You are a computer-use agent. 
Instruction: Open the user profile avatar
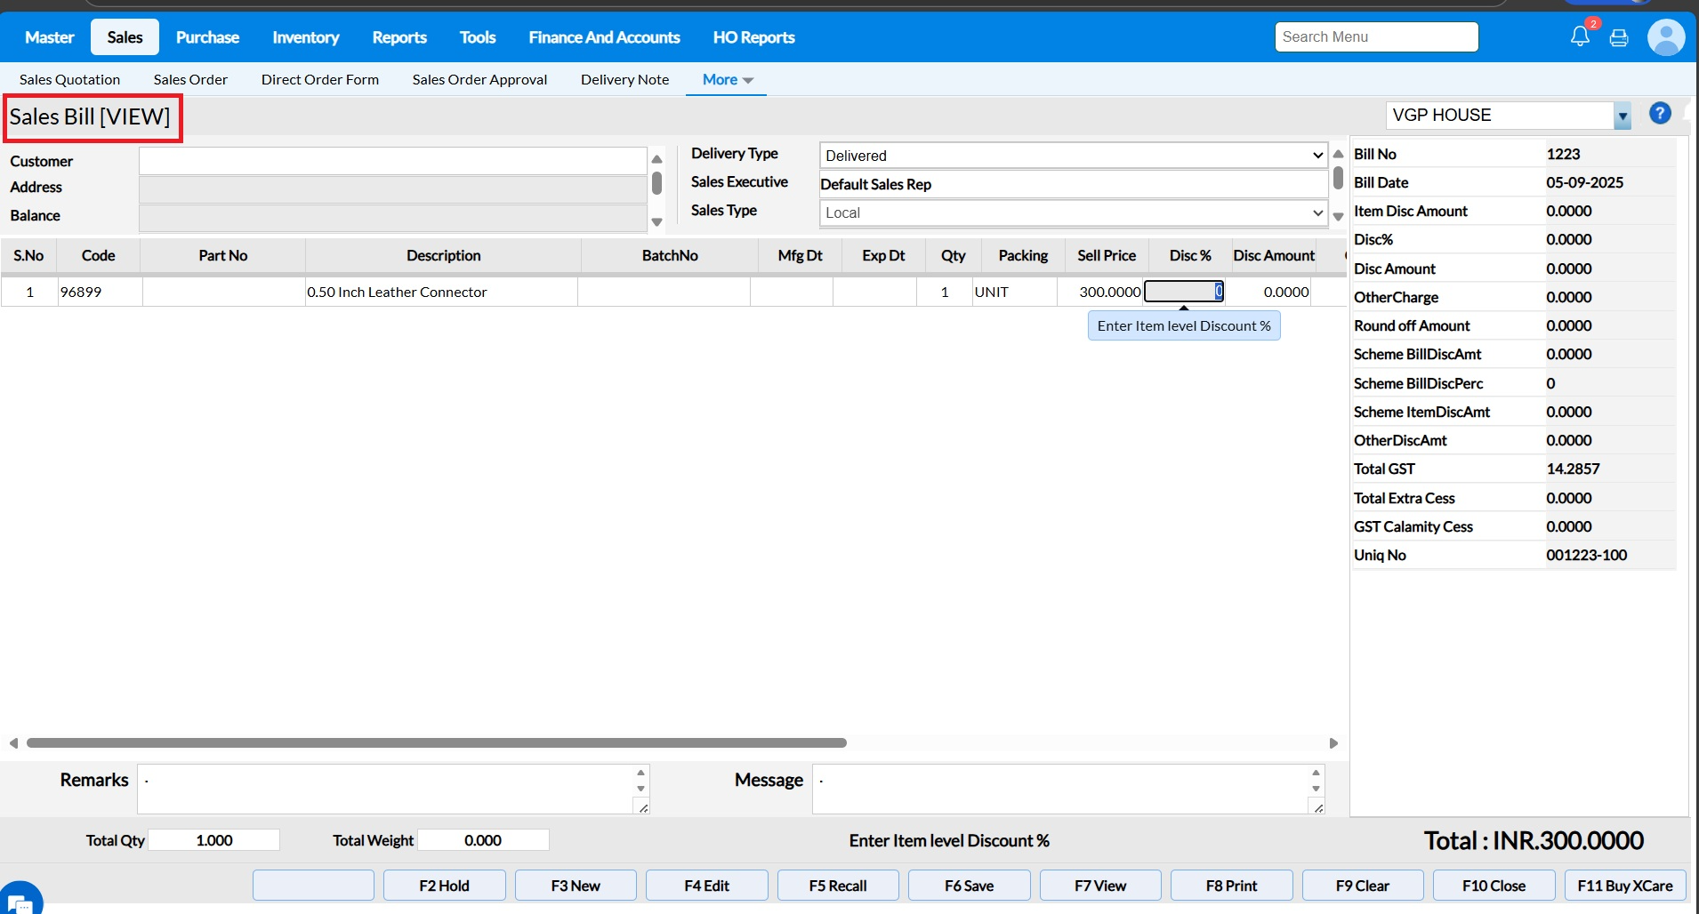coord(1665,37)
